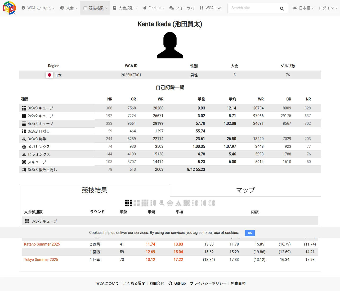This screenshot has width=340, height=291.
Task: Select the Pyraminx event icon filter
Action: click(x=178, y=203)
